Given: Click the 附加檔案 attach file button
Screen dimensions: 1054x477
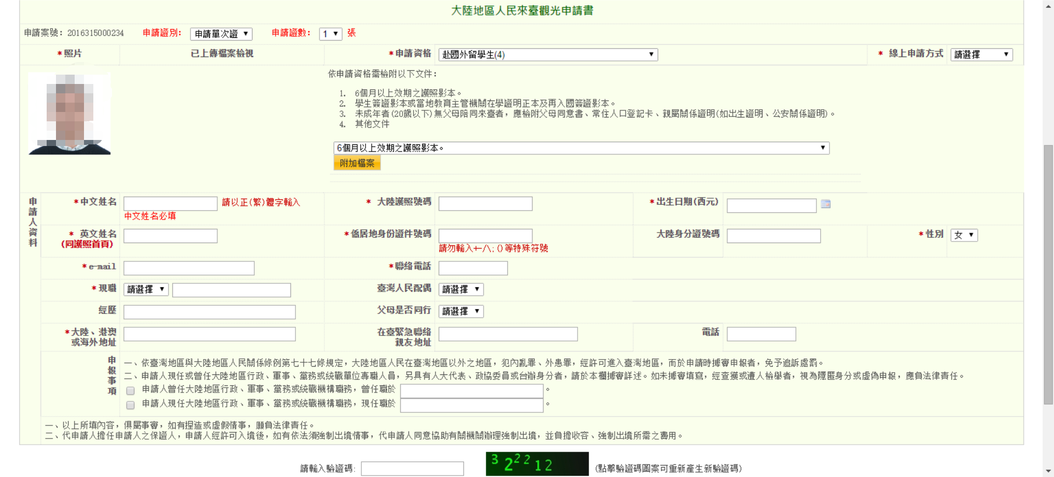Looking at the screenshot, I should [357, 163].
